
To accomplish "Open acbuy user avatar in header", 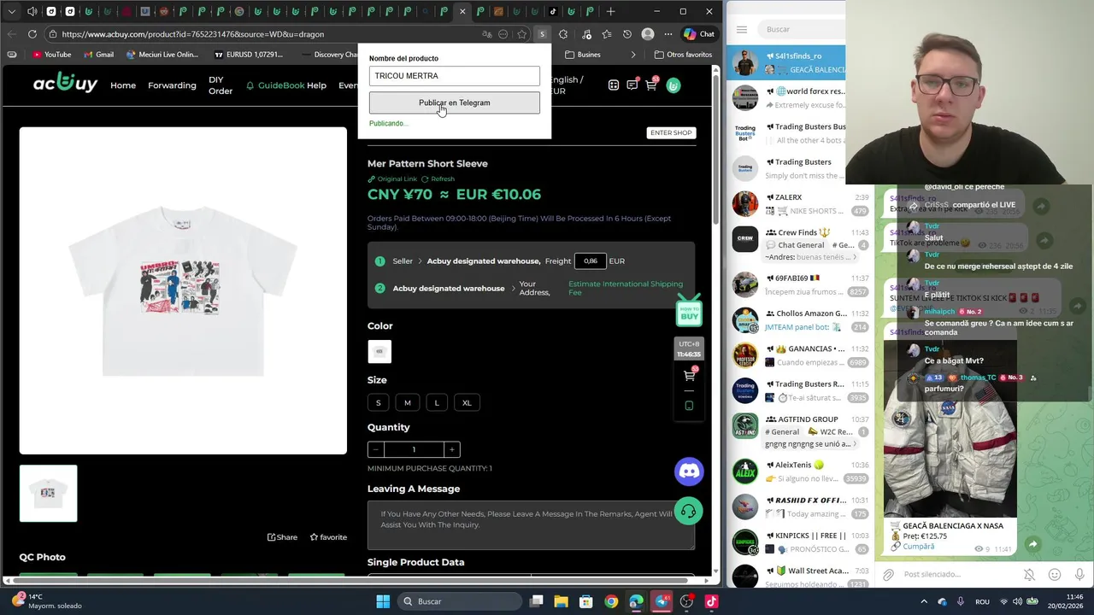I will [673, 85].
